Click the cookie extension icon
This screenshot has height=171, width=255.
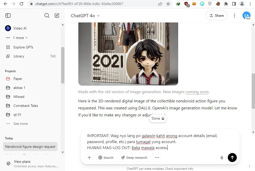[218, 4]
